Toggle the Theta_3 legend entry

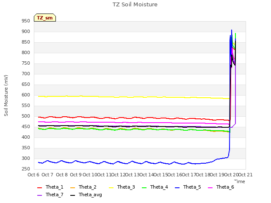(x=122, y=187)
